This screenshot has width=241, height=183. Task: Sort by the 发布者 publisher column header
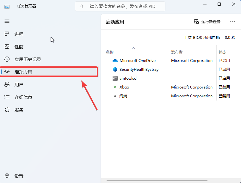pyautogui.click(x=176, y=52)
